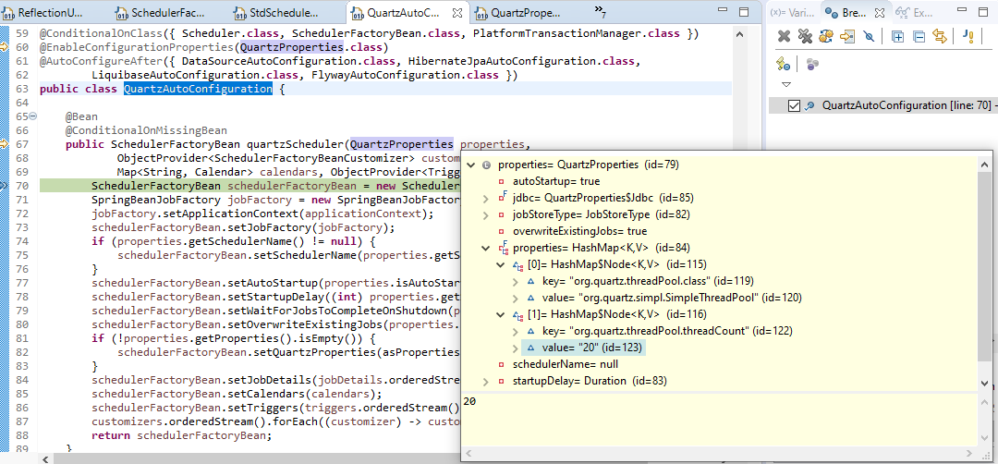Go to file for breakpoint icon
Viewport: 998px width, 464px height.
tap(846, 37)
